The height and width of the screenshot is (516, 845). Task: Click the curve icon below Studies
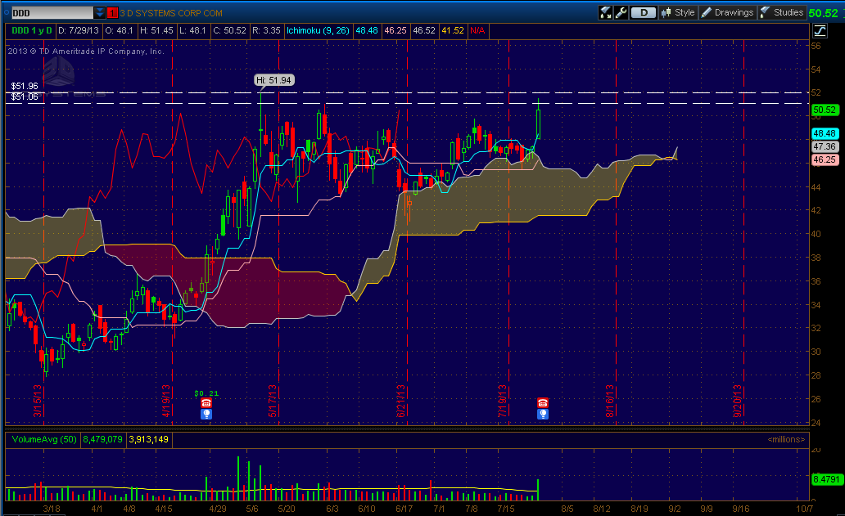(x=820, y=31)
